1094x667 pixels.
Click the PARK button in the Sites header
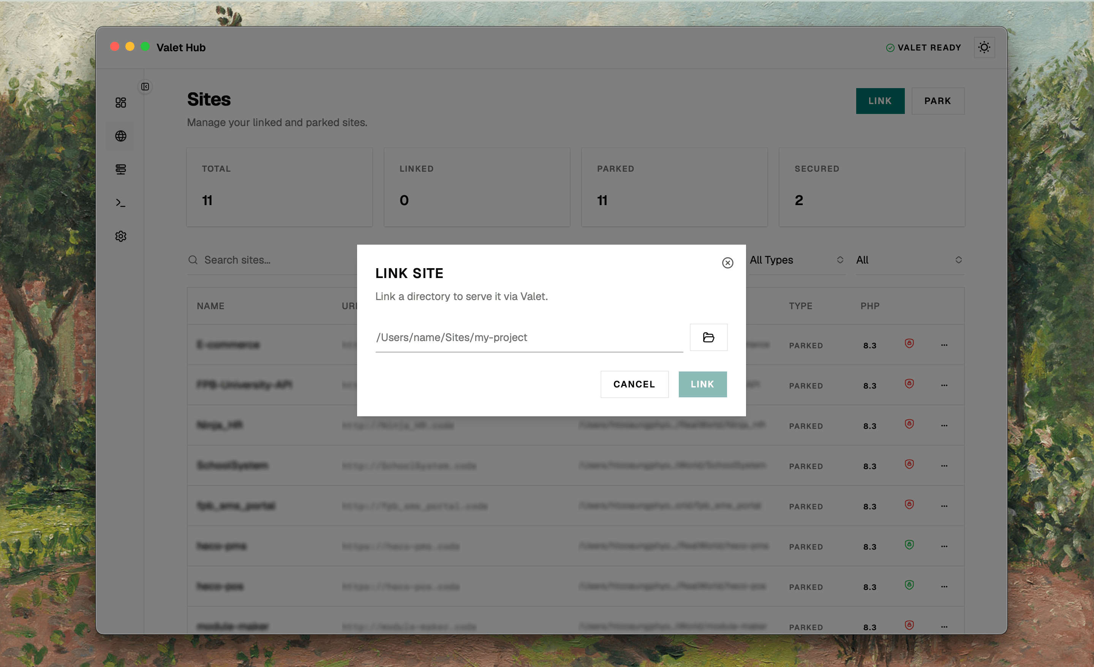pos(938,101)
